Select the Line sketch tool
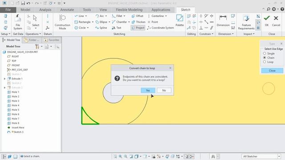The height and width of the screenshot is (160, 285). click(x=79, y=16)
